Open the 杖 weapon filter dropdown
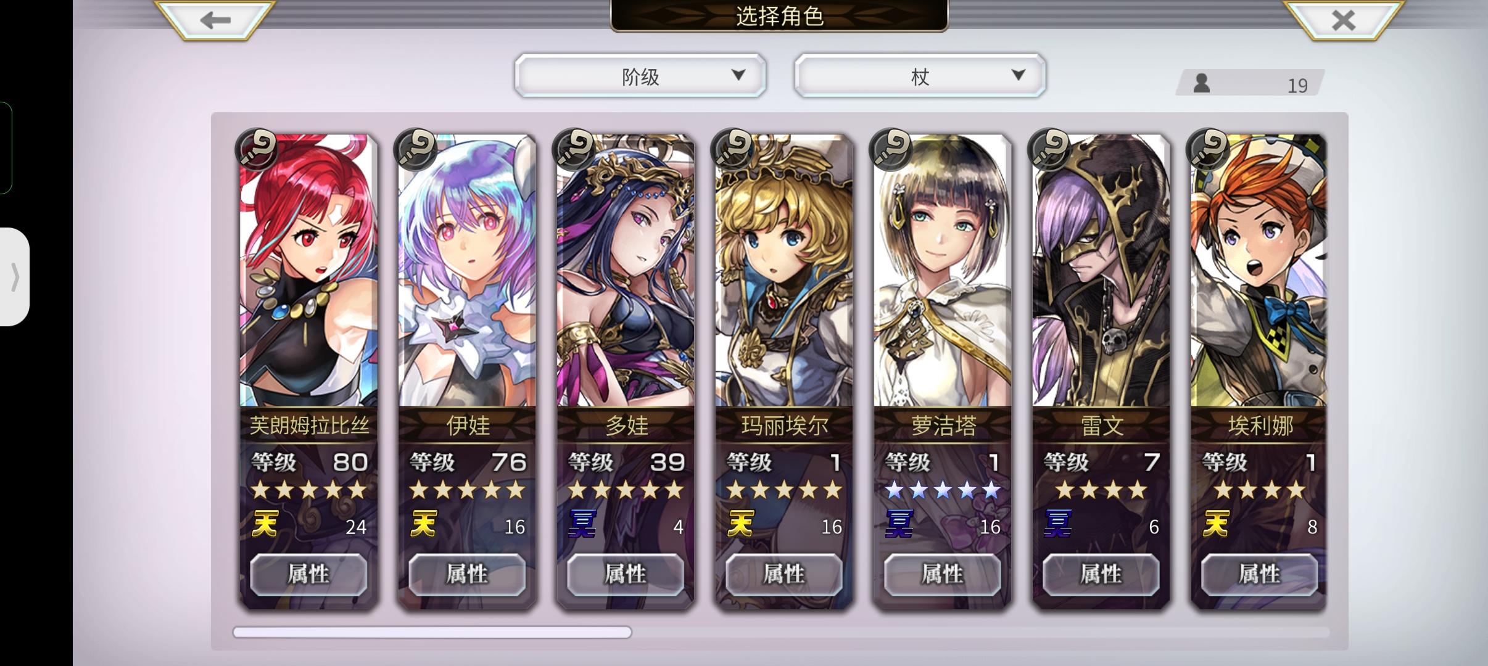The image size is (1488, 666). 920,76
